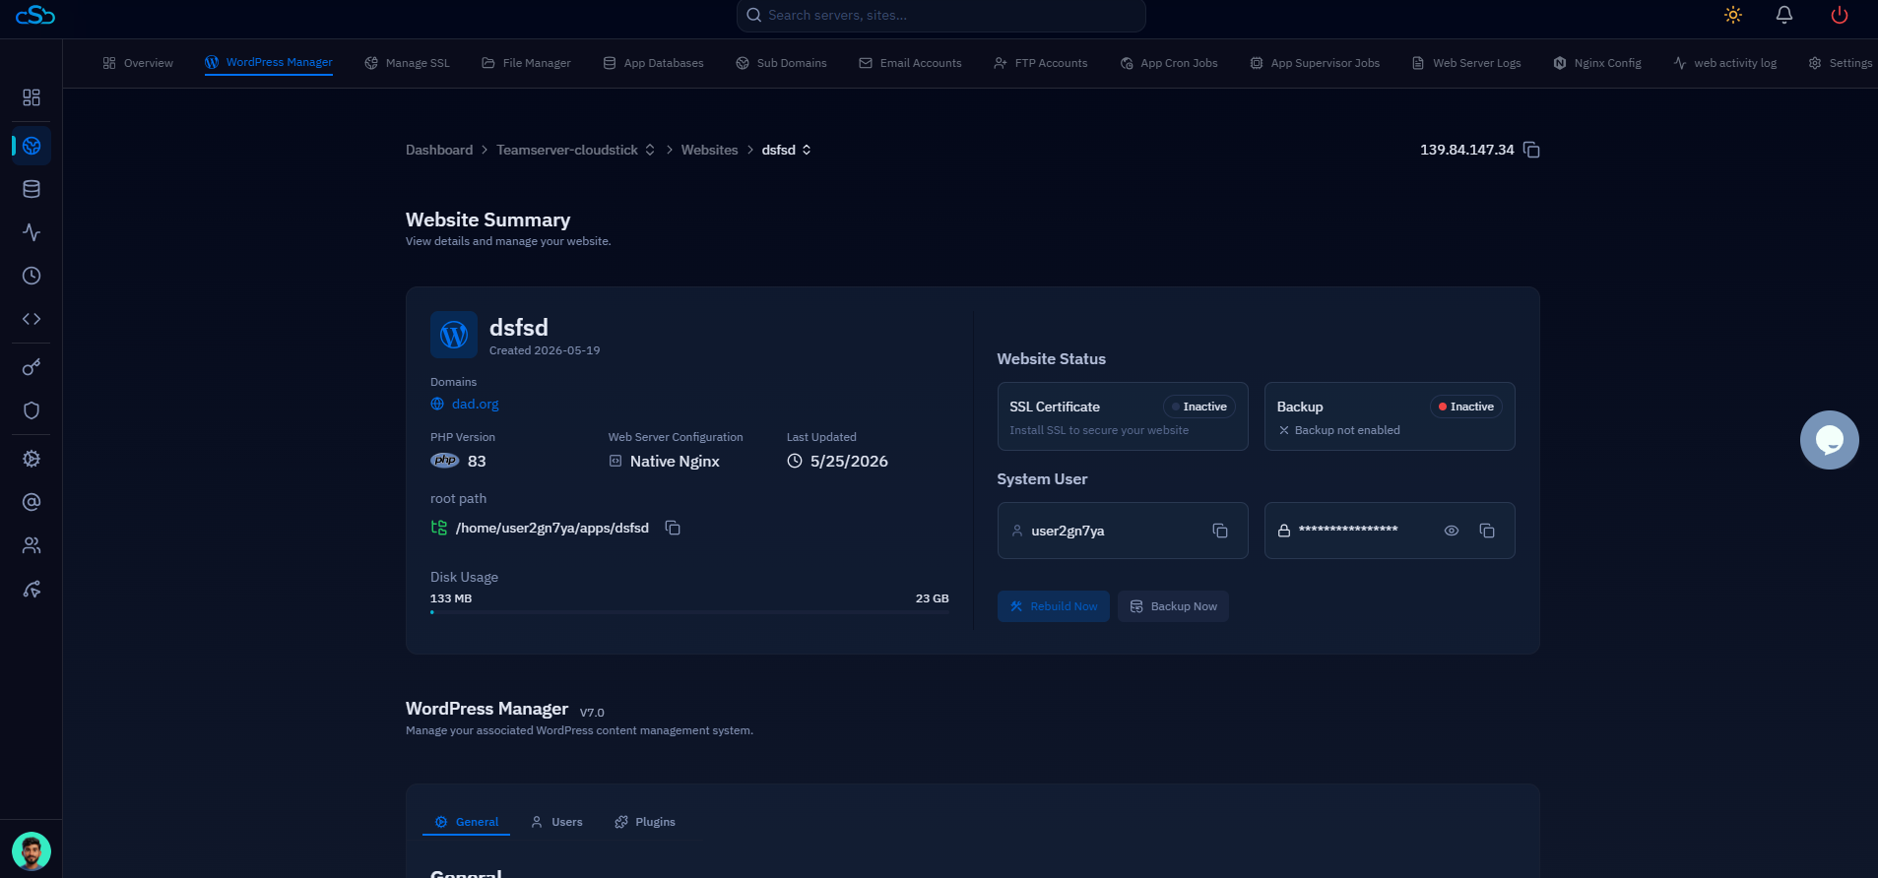Viewport: 1878px width, 878px height.
Task: Click the Backup Now button
Action: click(1173, 606)
